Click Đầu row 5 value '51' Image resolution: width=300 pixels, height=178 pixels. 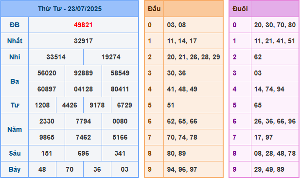click(171, 105)
